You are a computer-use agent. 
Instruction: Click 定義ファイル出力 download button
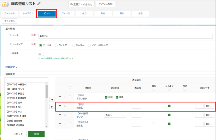[x=81, y=4]
